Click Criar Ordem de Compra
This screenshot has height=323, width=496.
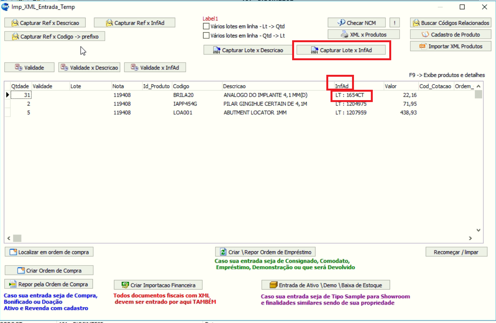49,270
